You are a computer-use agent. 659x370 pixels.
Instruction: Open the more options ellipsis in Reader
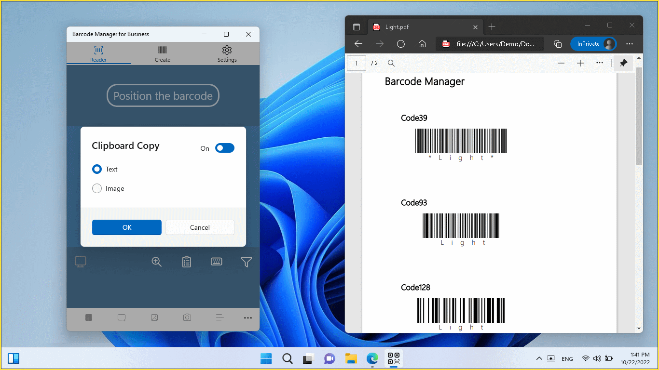click(248, 317)
